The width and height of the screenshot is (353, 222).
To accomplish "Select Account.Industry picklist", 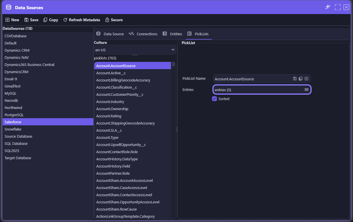I will (133, 102).
